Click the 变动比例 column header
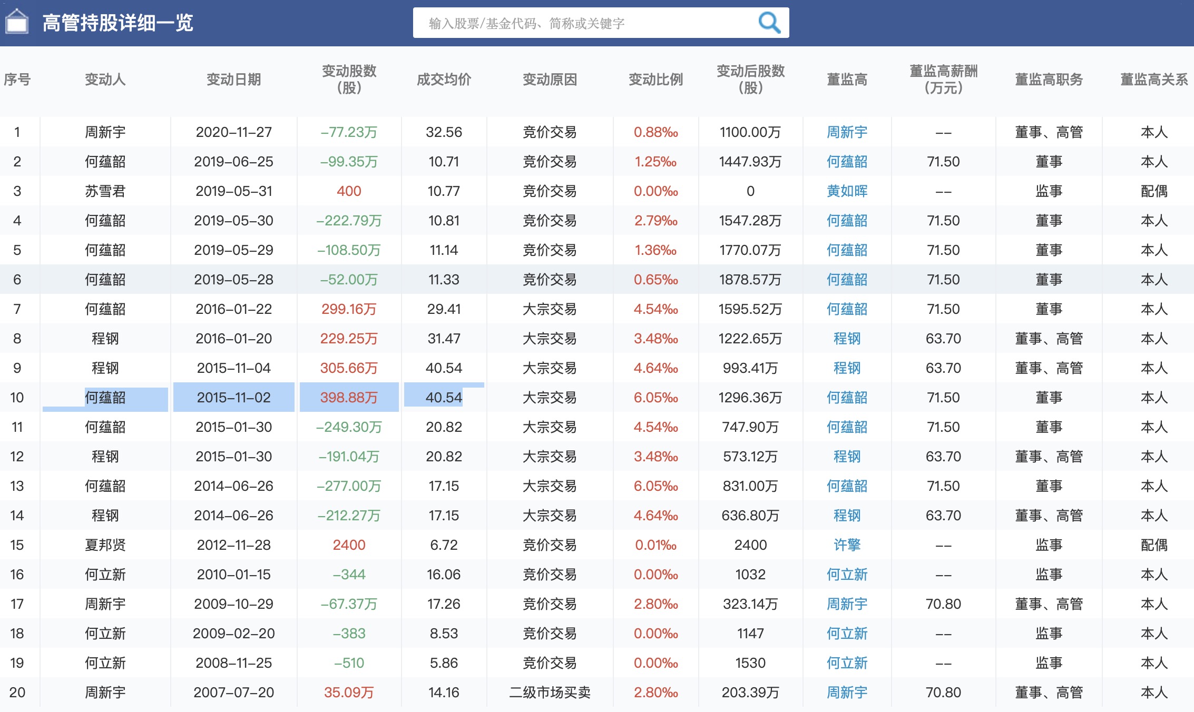Viewport: 1194px width, 712px height. pos(655,80)
